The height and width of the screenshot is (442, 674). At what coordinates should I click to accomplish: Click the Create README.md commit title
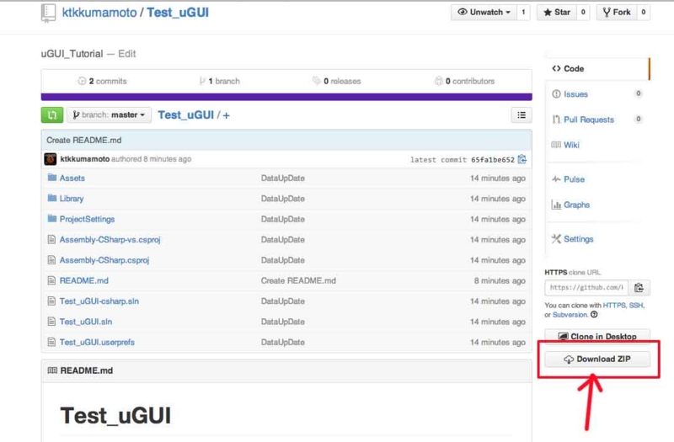point(83,140)
